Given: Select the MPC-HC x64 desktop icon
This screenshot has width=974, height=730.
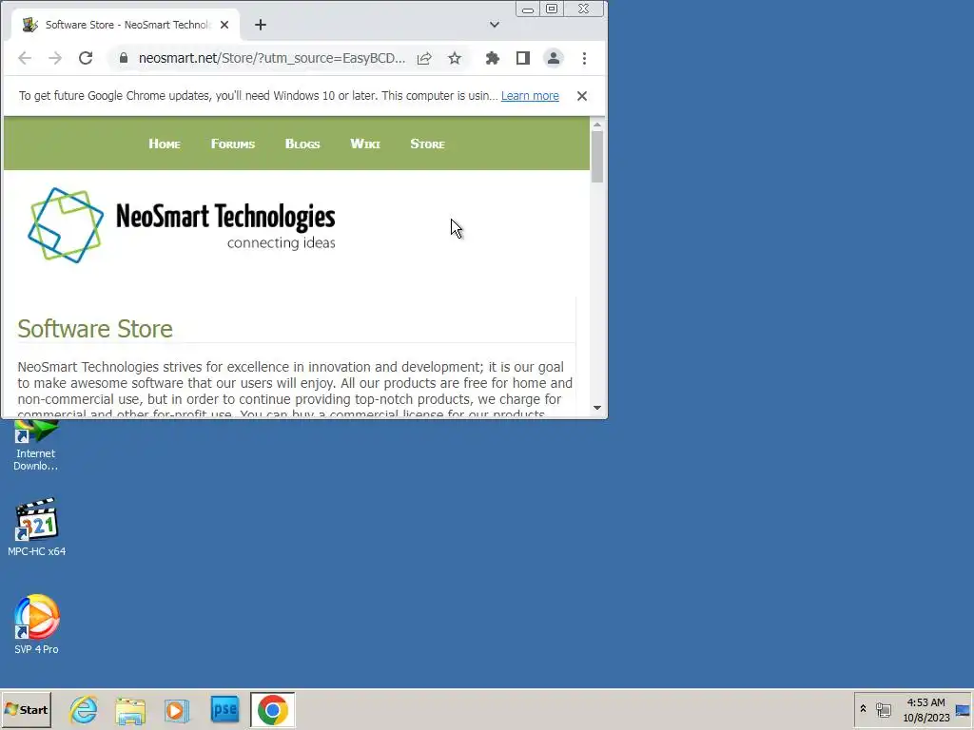Looking at the screenshot, I should coord(37,527).
